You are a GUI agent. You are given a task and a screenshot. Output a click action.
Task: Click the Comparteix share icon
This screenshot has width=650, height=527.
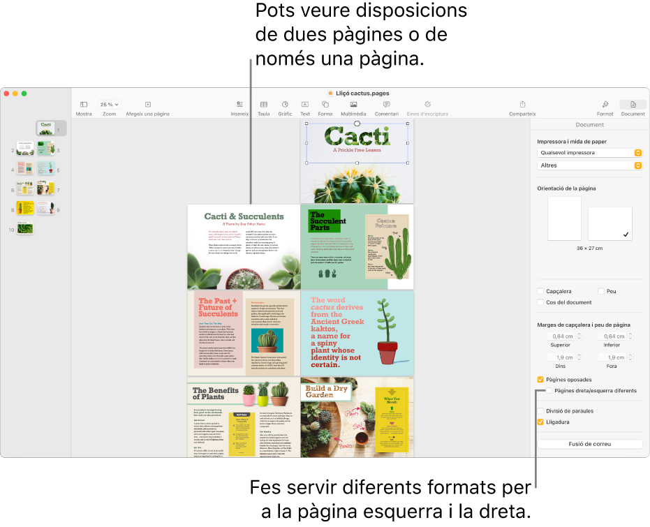tap(522, 105)
